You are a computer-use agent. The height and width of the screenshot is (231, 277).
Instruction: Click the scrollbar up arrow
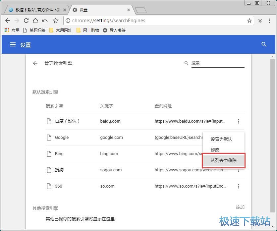tap(272, 57)
